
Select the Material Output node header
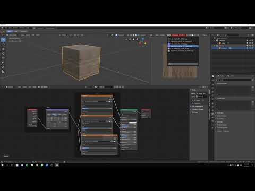click(x=146, y=110)
